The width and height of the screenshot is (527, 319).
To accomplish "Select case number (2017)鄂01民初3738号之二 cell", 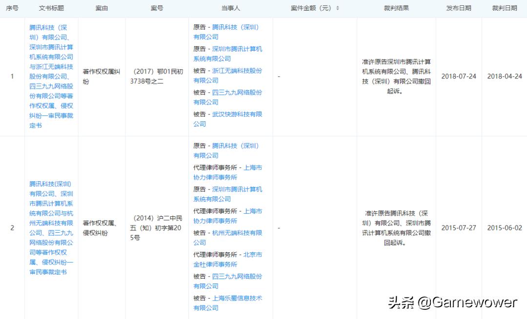I will pyautogui.click(x=157, y=76).
